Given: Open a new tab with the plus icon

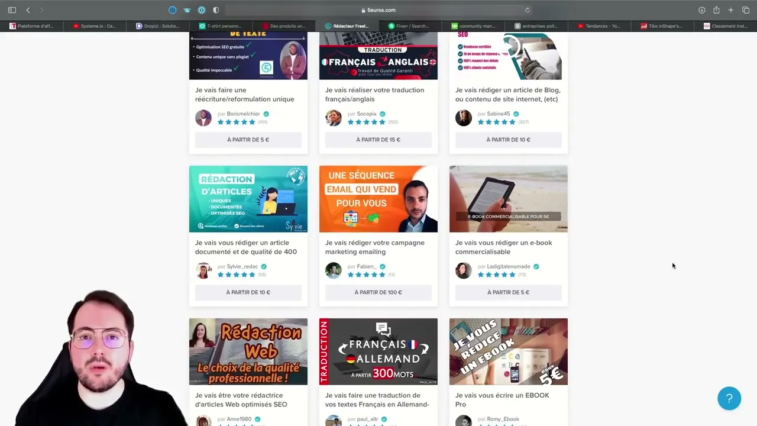Looking at the screenshot, I should pos(730,9).
